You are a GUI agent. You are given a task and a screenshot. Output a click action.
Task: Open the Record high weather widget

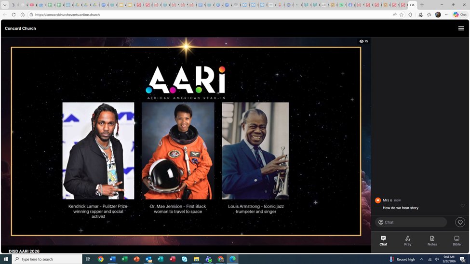[x=402, y=259]
